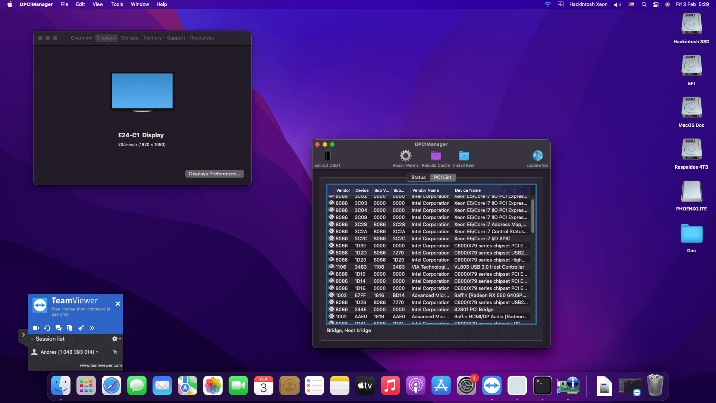Click Wi-Fi icon in menu bar

547,4
